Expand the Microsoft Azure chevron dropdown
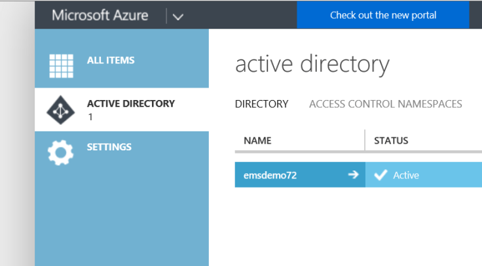The image size is (482, 266). [x=177, y=16]
